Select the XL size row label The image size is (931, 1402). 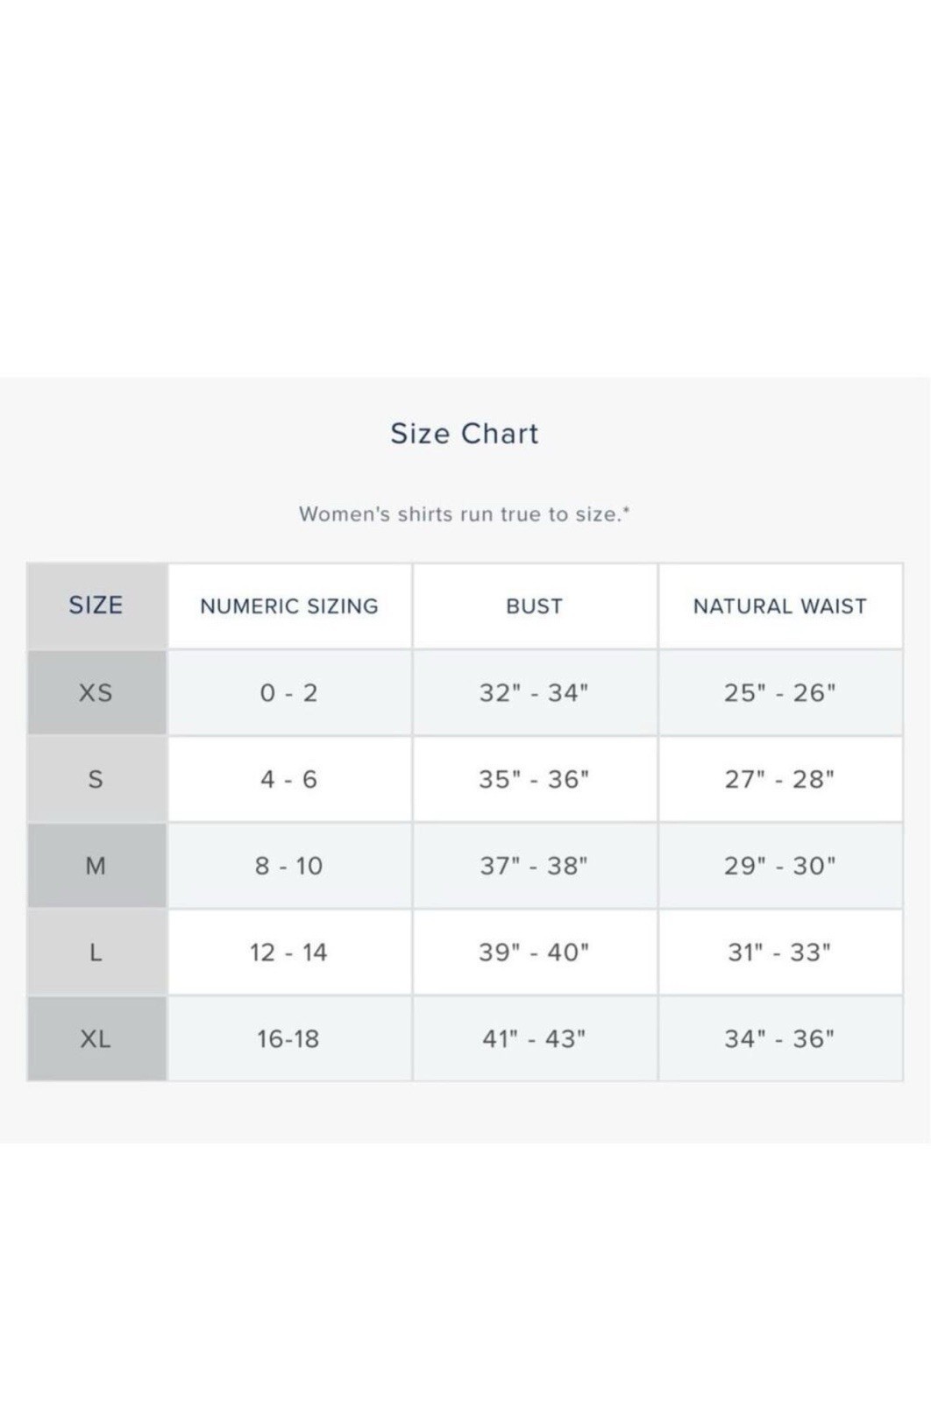pos(96,1038)
